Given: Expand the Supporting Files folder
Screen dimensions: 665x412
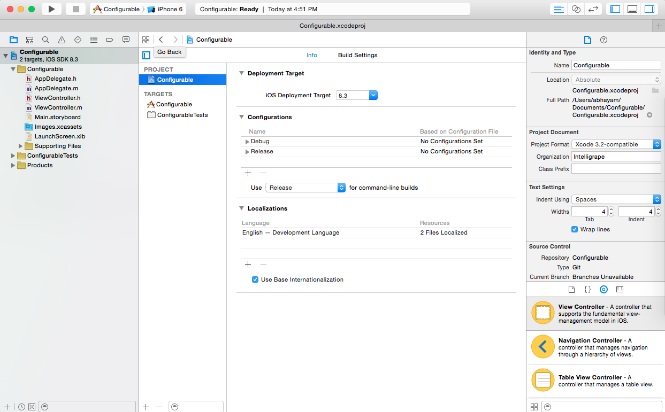Looking at the screenshot, I should tap(21, 146).
